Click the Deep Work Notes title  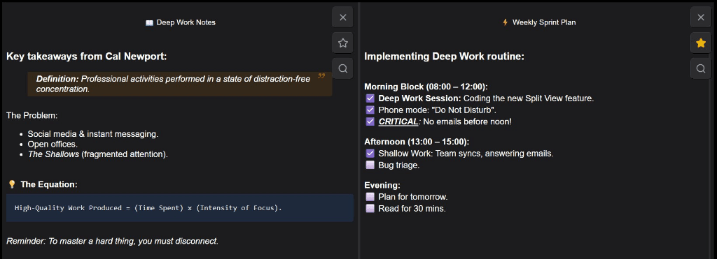point(186,22)
